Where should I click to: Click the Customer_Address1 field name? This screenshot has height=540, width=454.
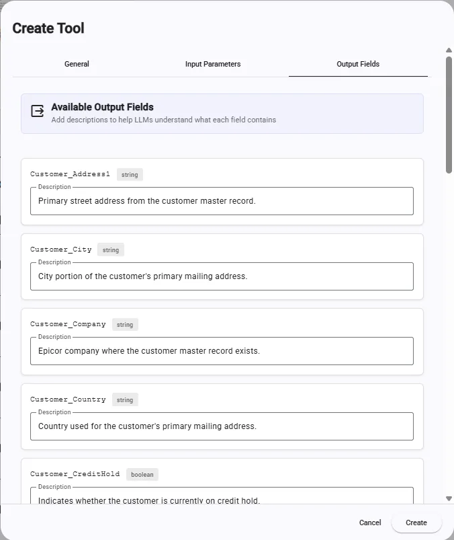(70, 174)
